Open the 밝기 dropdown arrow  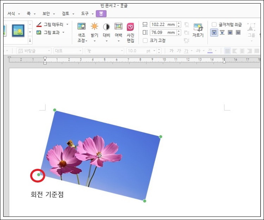[94, 41]
